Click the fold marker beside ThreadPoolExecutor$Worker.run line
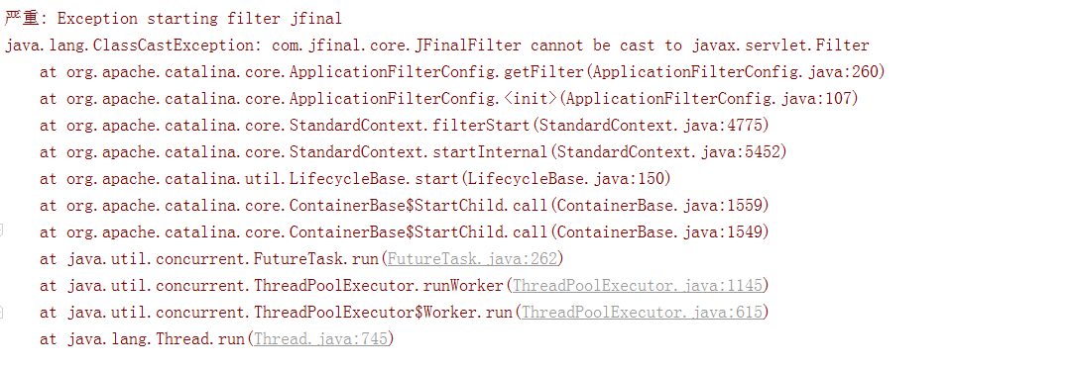 pos(1,312)
